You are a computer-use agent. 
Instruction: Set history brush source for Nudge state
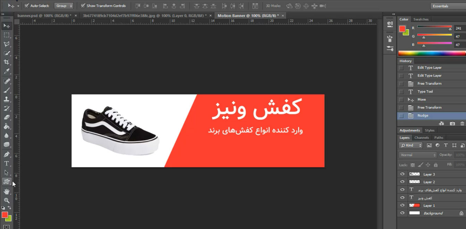click(401, 116)
